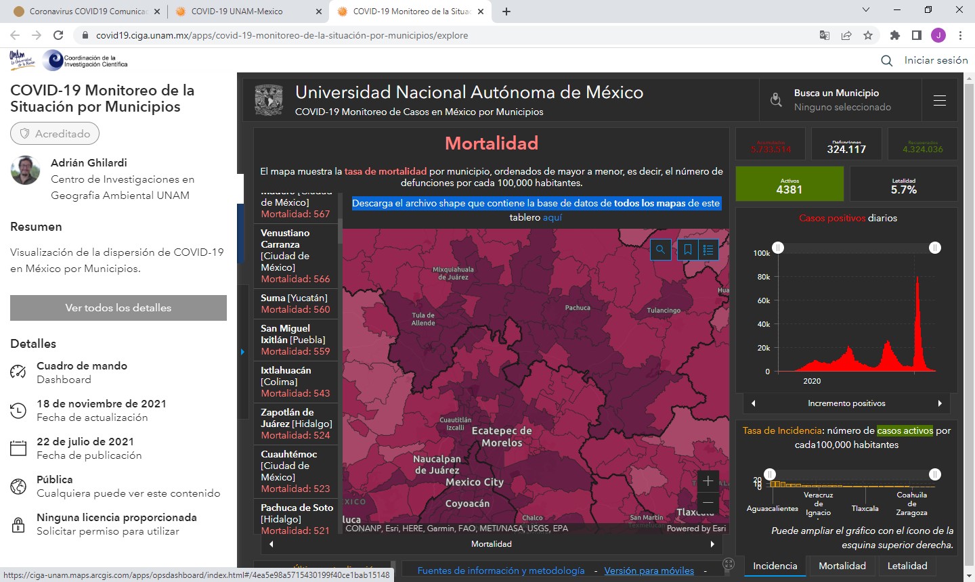Click Adrián Ghilardi author name
The image size is (975, 582).
pos(89,162)
